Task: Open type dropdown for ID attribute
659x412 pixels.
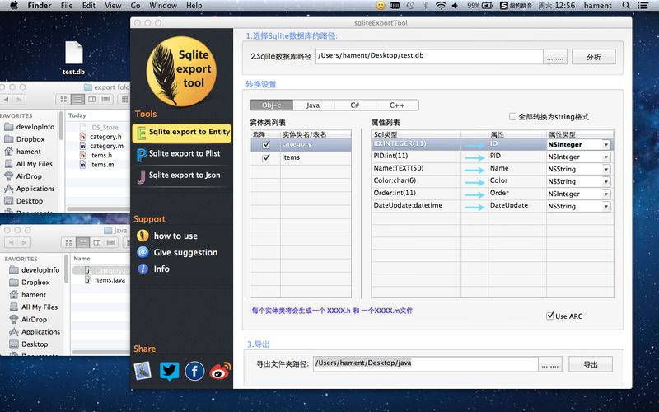Action: 606,145
